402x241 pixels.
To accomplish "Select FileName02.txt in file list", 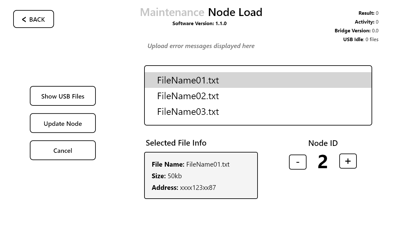I will 188,96.
